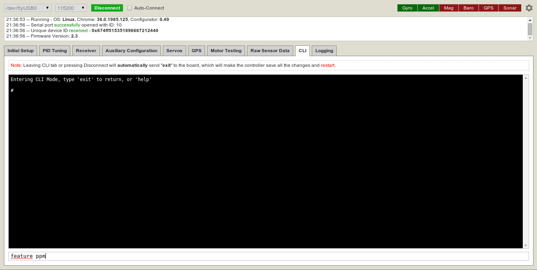Click the Gyro sensor indicator

(x=407, y=8)
